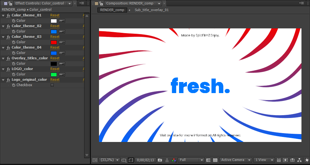The height and width of the screenshot is (165, 310).
Task: Open the Full resolution dropdown
Action: (x=191, y=160)
